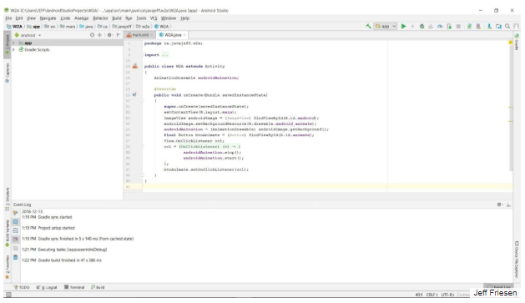Hide the Event Log panel with the hide icon
Screen dimensions: 525x303
point(508,205)
